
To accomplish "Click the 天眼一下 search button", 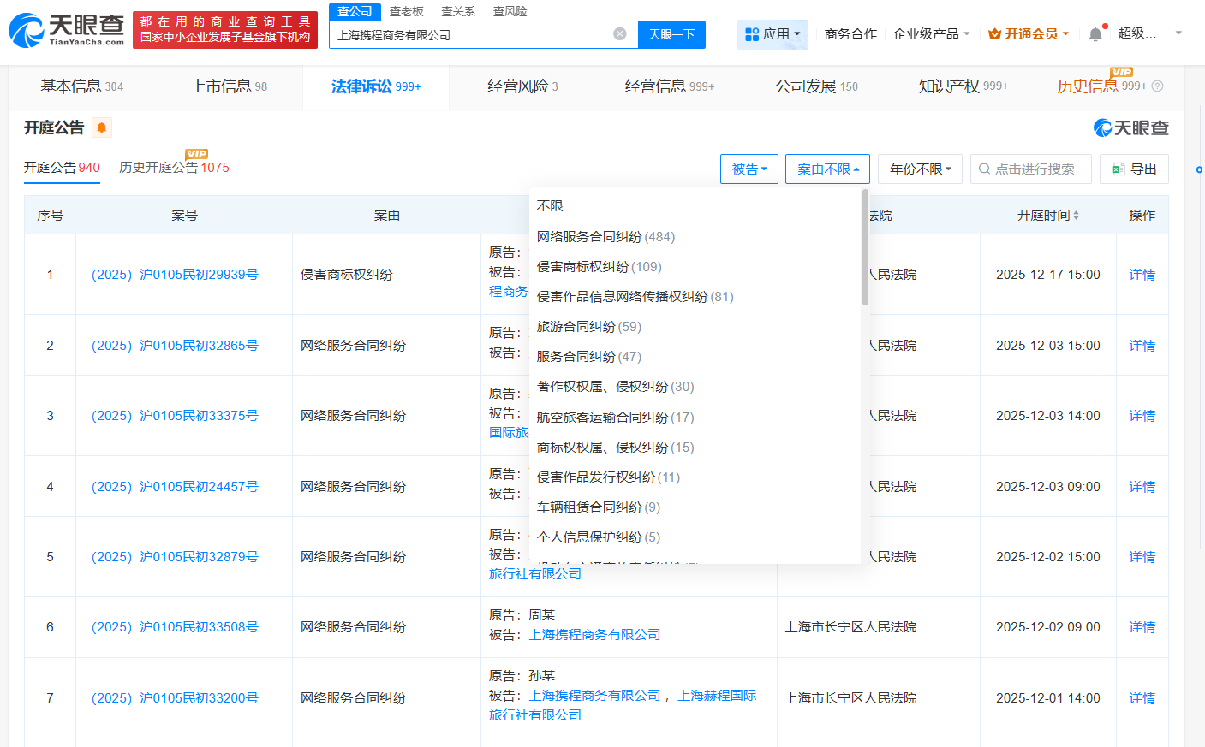I will coord(671,34).
